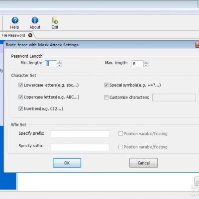Click the Min. length value field
199x199 pixels.
tap(51, 64)
